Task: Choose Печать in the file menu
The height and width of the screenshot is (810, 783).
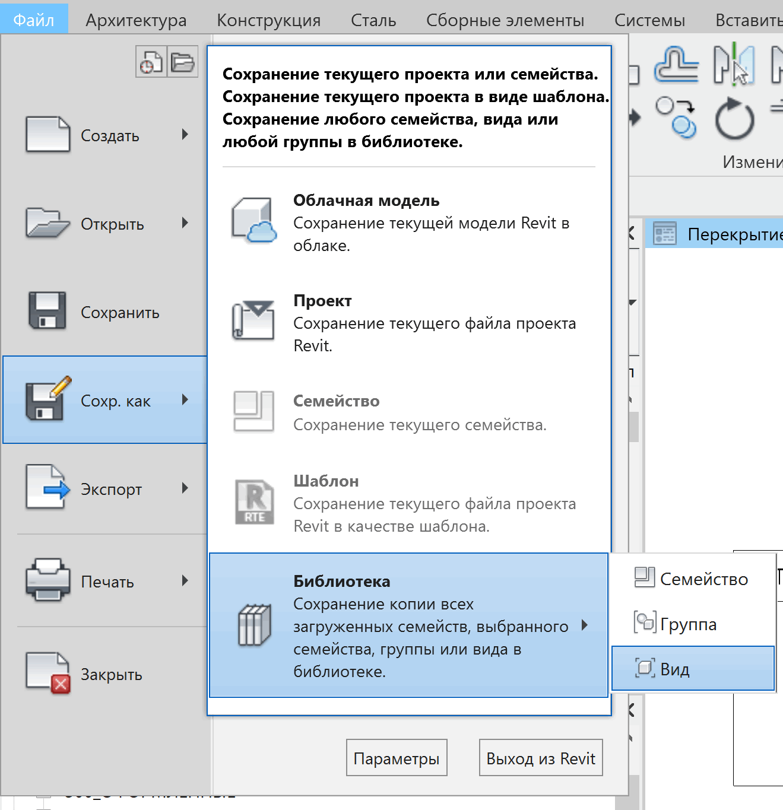Action: [105, 582]
